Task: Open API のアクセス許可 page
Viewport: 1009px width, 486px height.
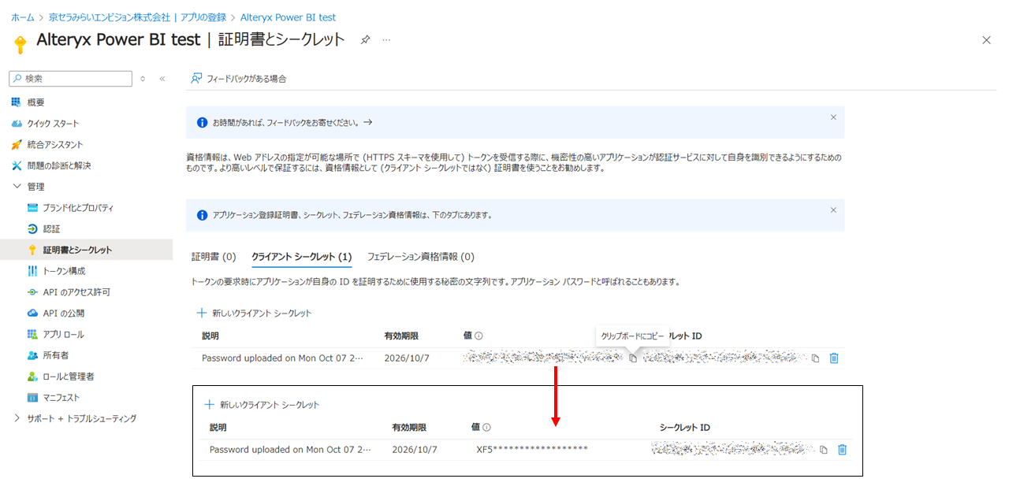Action: (76, 292)
